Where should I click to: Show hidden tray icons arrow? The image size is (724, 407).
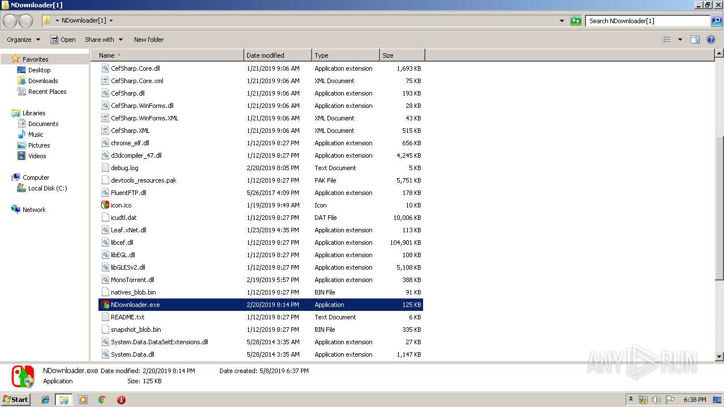[x=631, y=400]
